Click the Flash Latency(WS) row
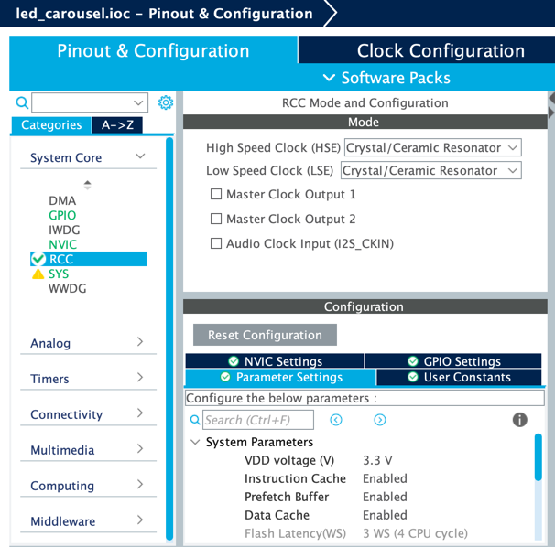This screenshot has height=547, width=555. pos(356,533)
